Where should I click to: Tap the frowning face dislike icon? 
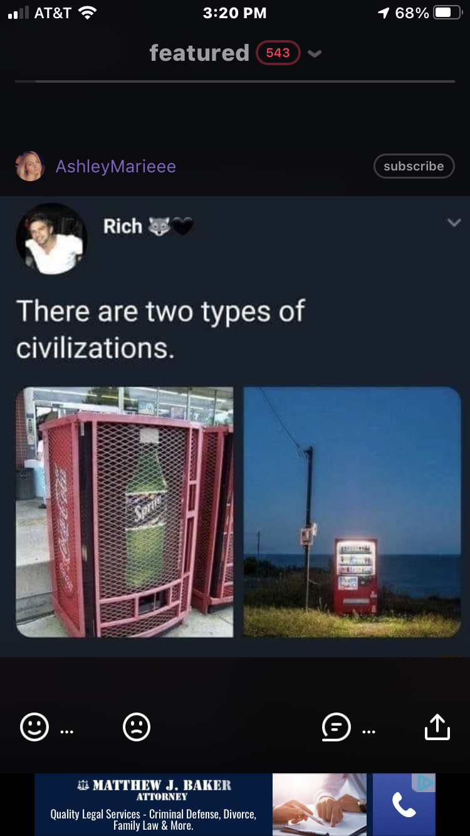137,727
